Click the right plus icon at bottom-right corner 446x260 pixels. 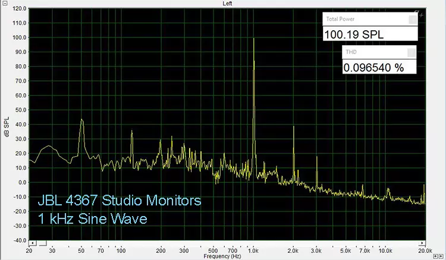(440, 256)
